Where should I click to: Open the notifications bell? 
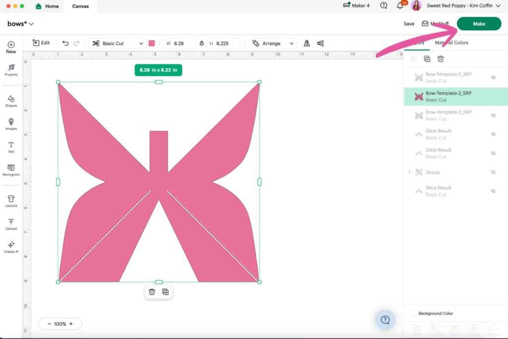click(x=400, y=5)
